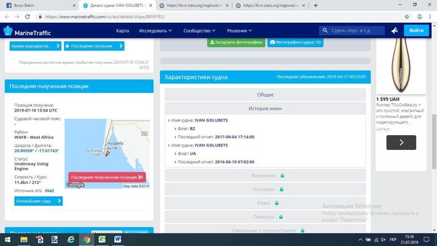437x246 pixels.
Task: Click the УКР language indicator
Action: point(393,239)
